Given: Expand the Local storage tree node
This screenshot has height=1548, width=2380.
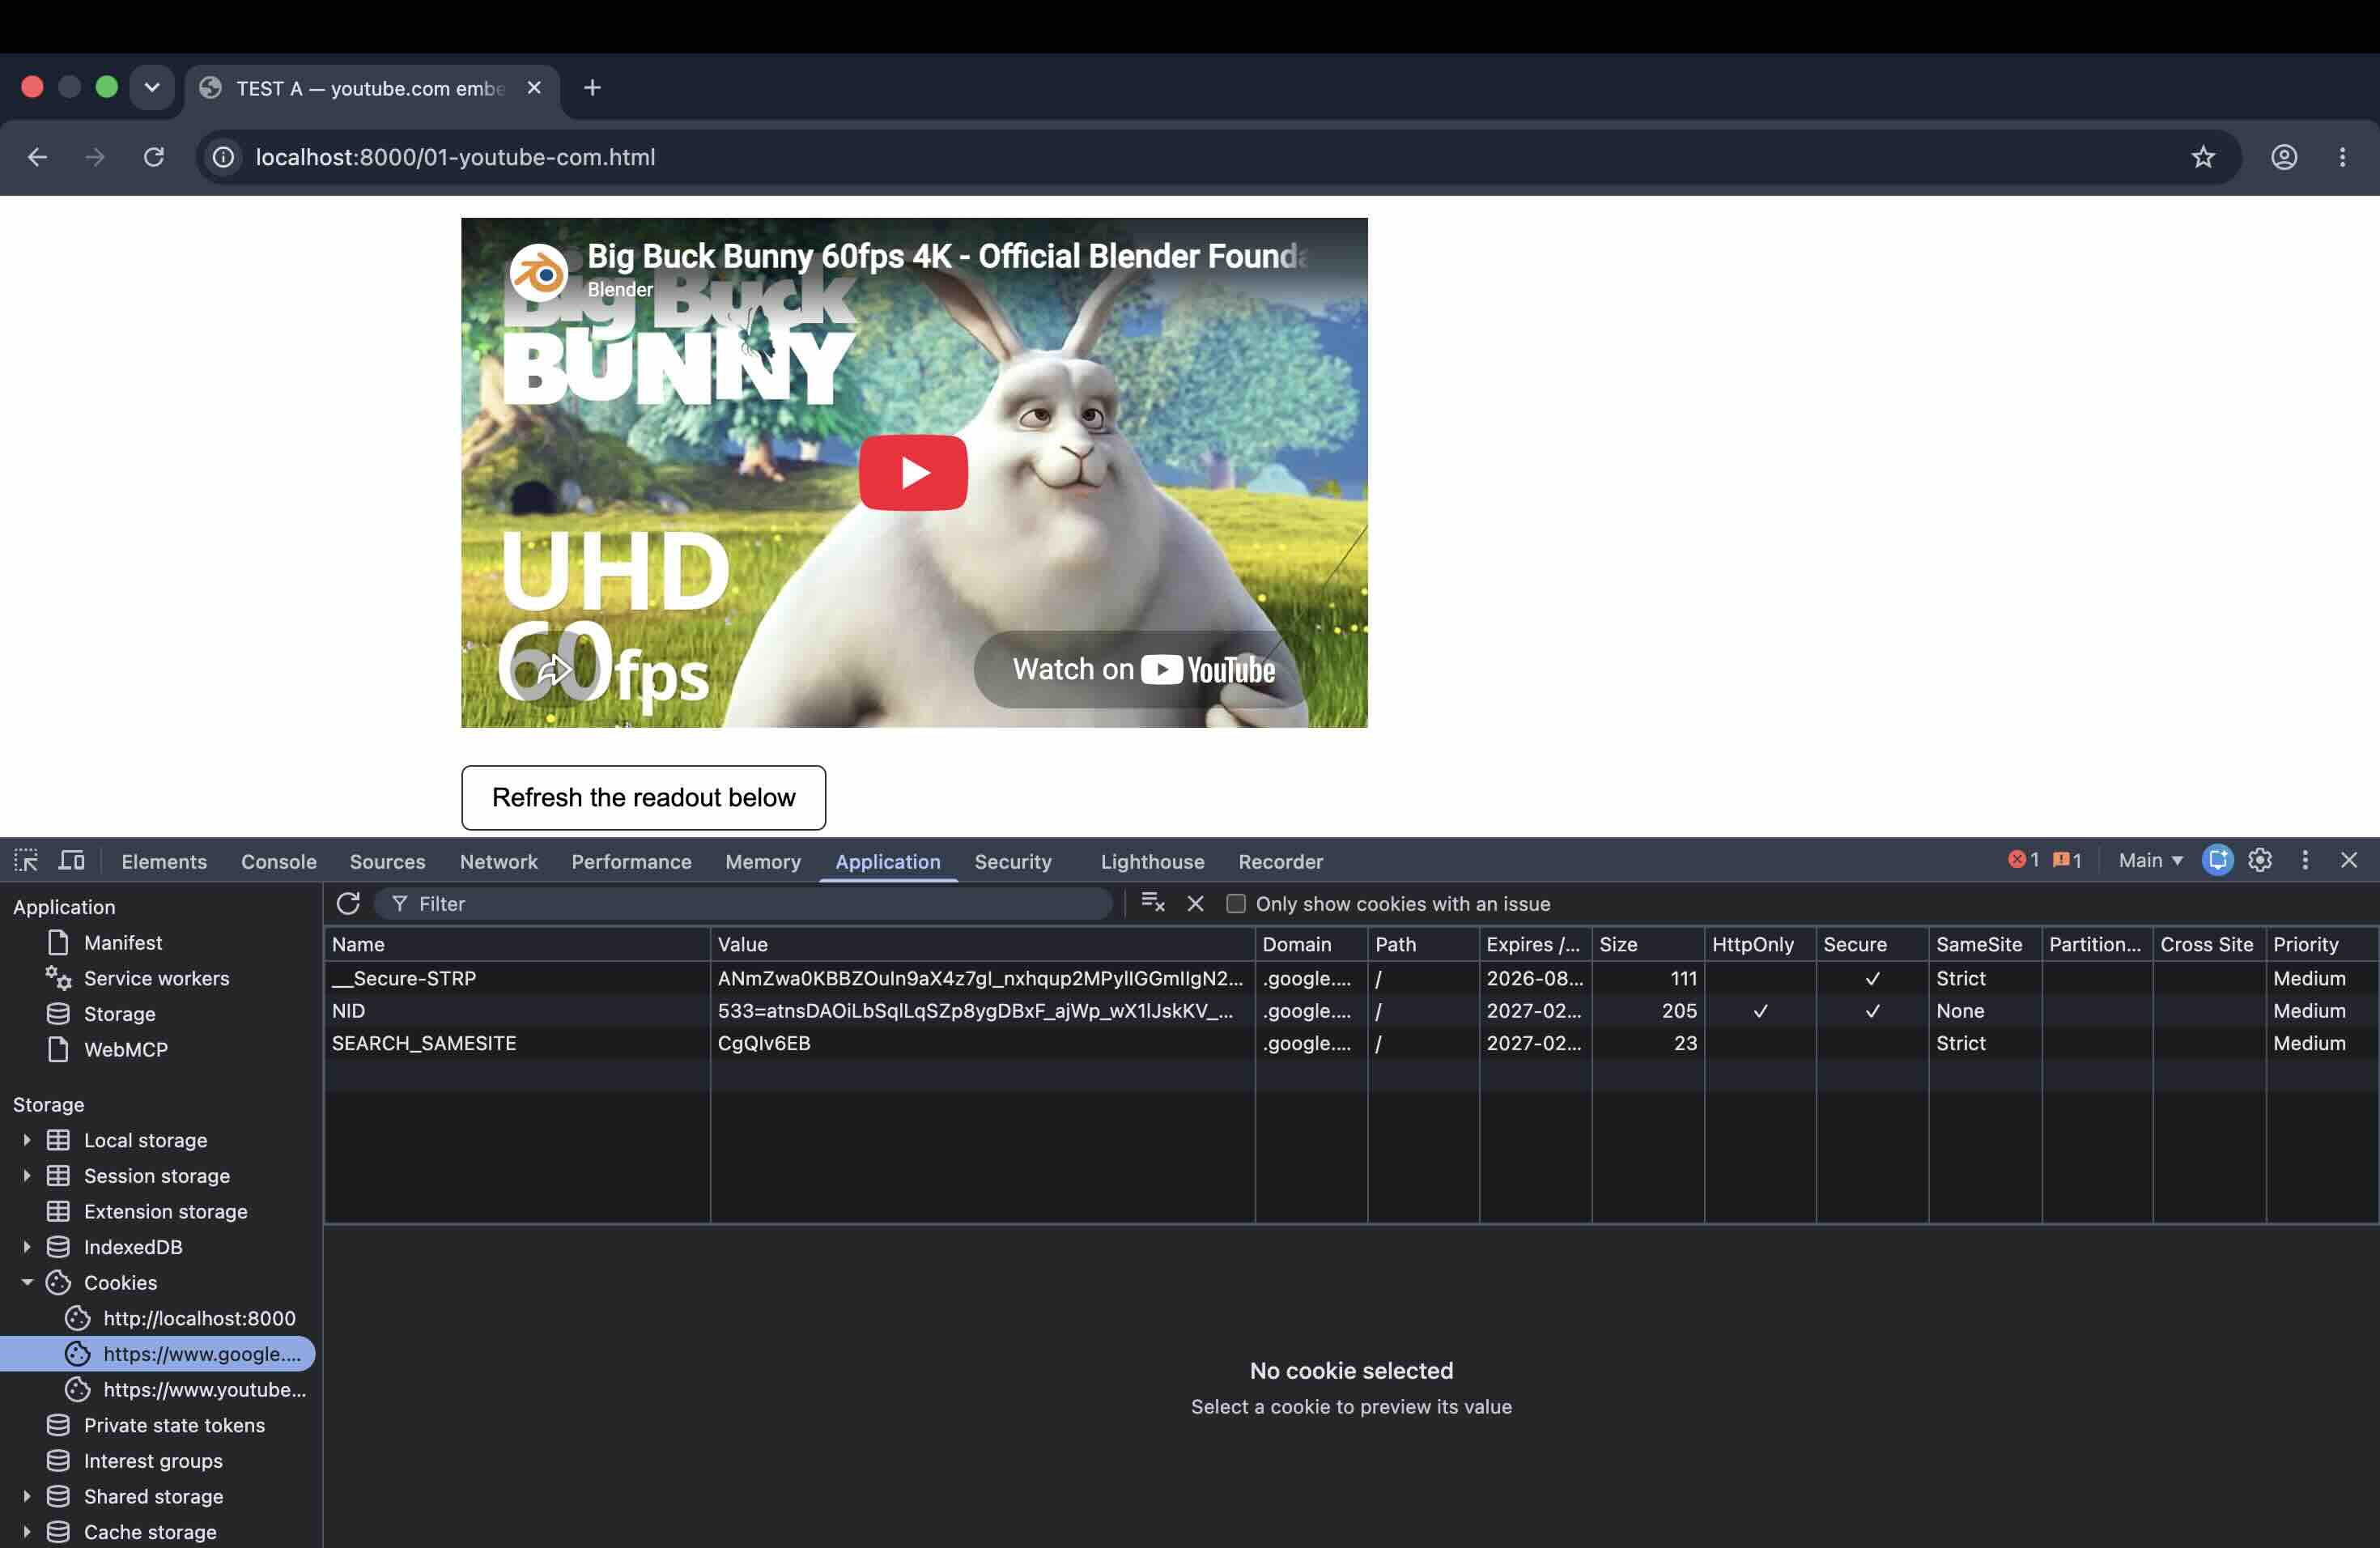Looking at the screenshot, I should 27,1139.
